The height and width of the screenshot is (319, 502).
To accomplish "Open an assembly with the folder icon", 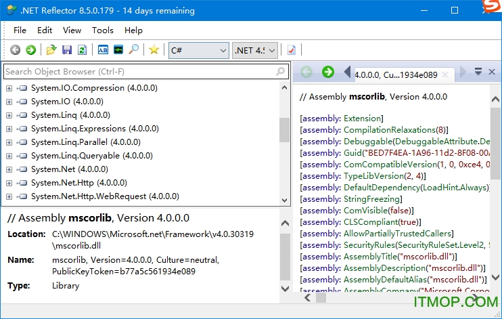I will pos(51,50).
